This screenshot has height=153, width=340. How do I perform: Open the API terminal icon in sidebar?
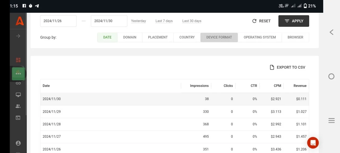(x=18, y=118)
